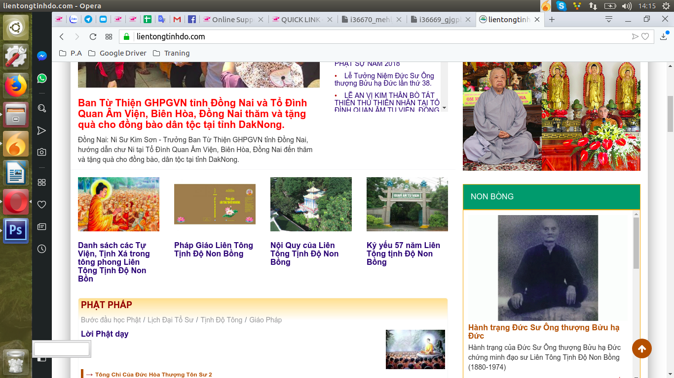674x378 pixels.
Task: Open Ubuntu dash home button
Action: click(x=16, y=28)
